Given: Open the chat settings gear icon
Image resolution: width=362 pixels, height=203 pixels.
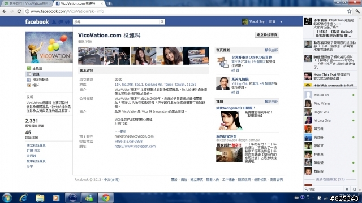Looking at the screenshot, I should (x=347, y=189).
